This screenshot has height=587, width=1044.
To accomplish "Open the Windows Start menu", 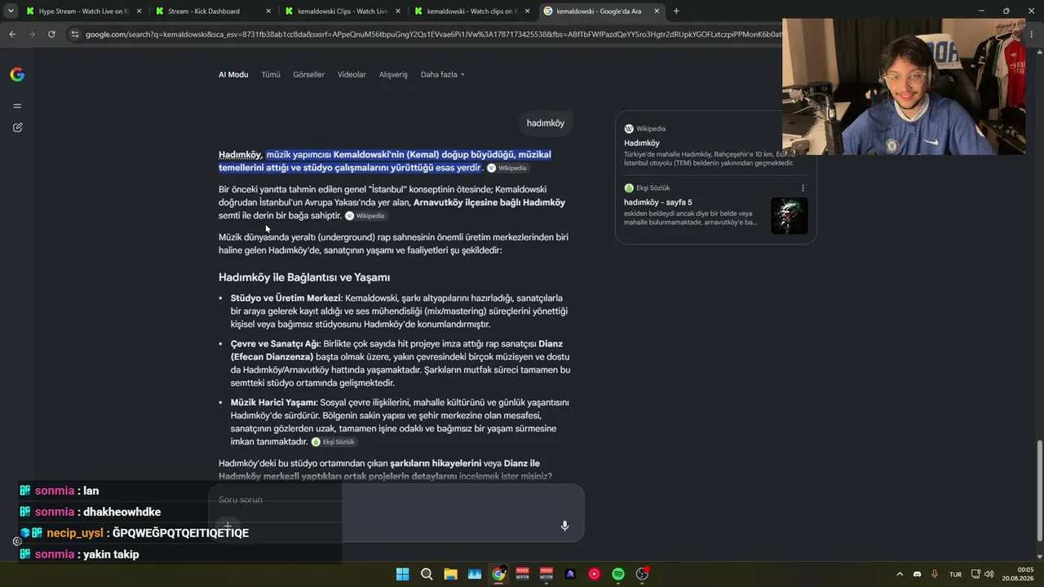I will pos(403,574).
